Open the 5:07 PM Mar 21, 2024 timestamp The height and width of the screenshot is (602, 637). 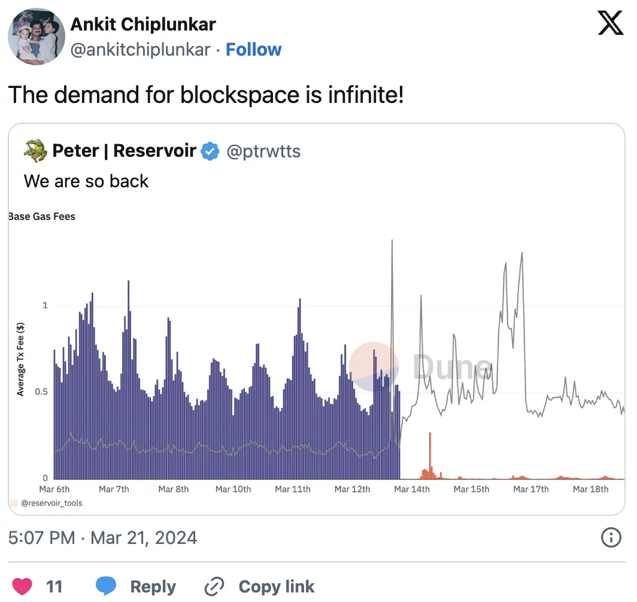[102, 537]
